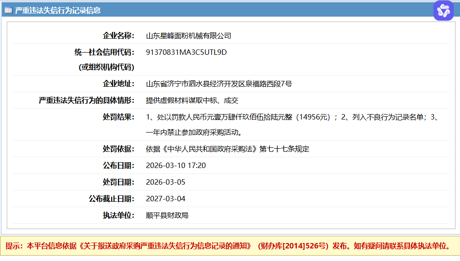The width and height of the screenshot is (460, 261).
Task: Click the 企业名称 field label
Action: 118,35
